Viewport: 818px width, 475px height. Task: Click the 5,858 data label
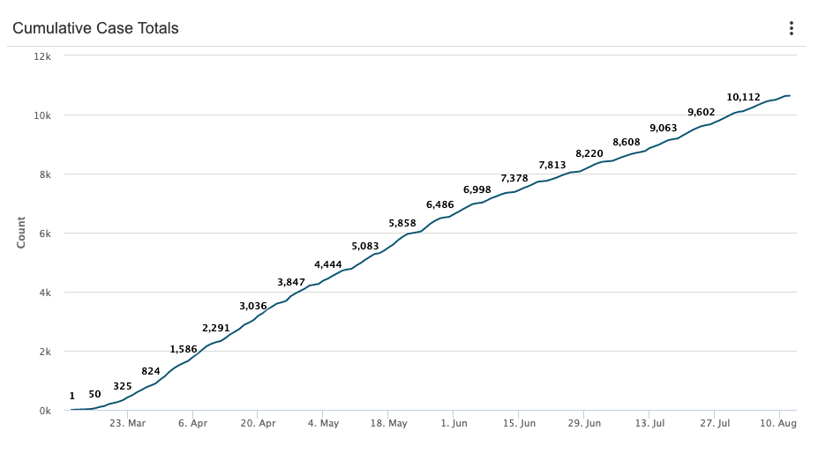tap(402, 223)
